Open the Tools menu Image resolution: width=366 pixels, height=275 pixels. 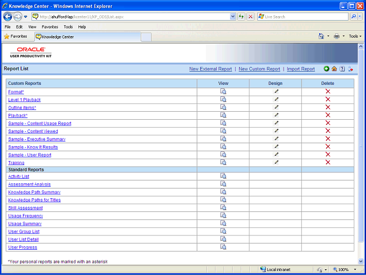coord(68,27)
